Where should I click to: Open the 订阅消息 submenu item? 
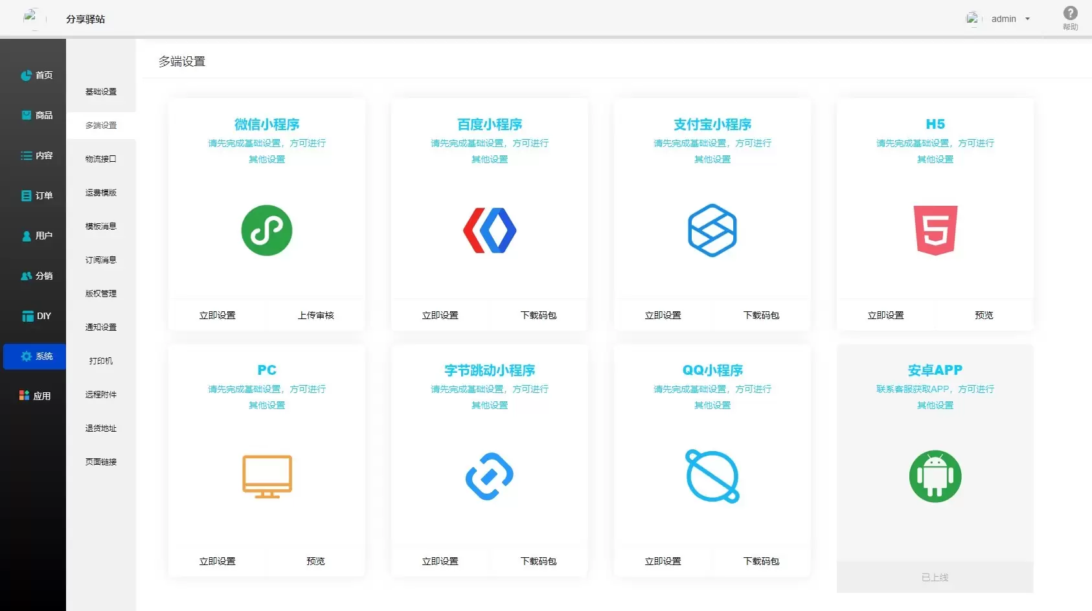(x=101, y=260)
